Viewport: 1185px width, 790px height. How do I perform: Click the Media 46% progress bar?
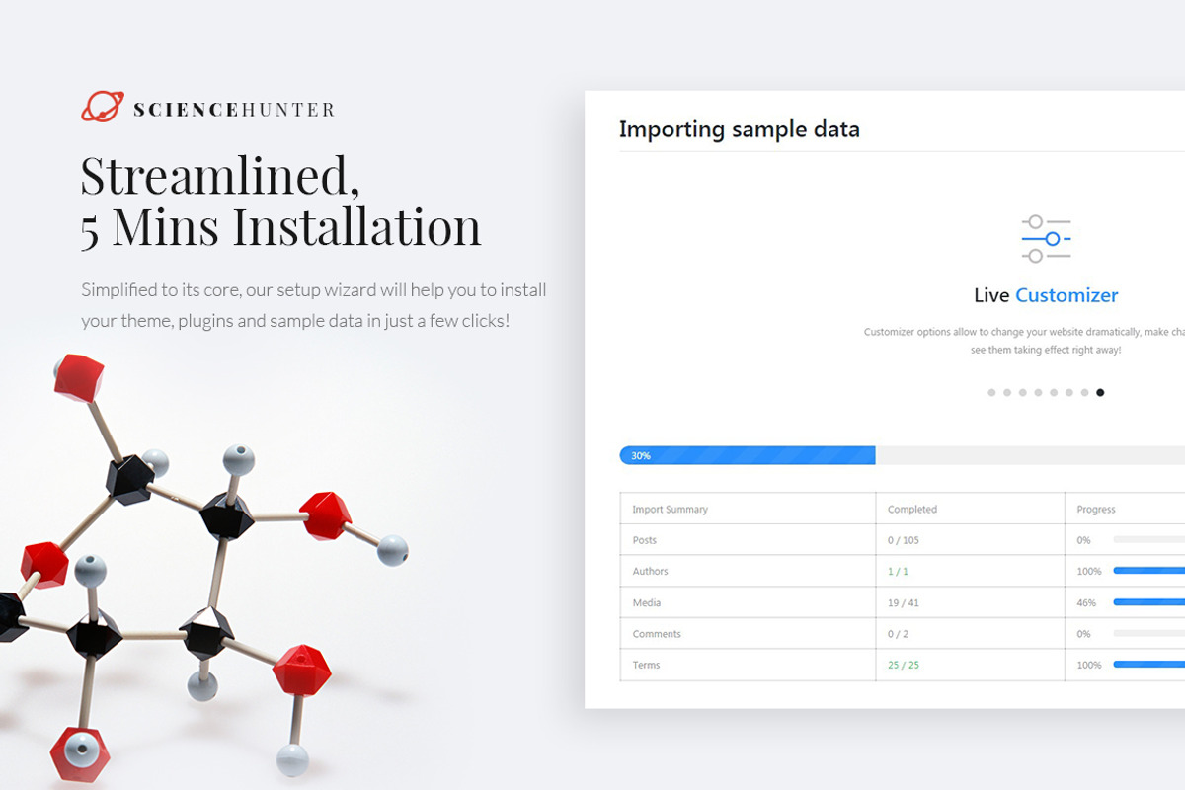[1148, 602]
